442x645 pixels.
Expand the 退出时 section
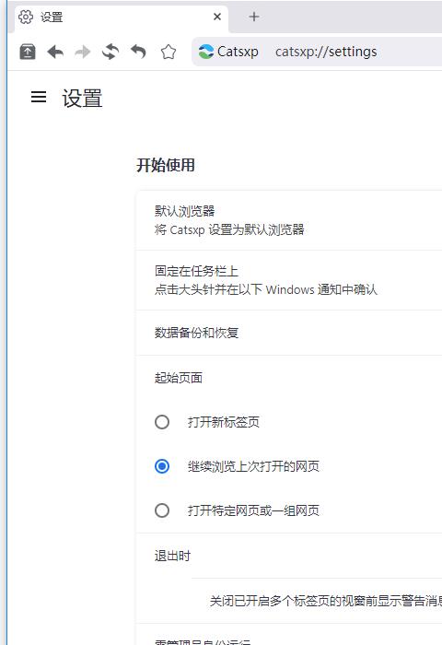(289, 556)
